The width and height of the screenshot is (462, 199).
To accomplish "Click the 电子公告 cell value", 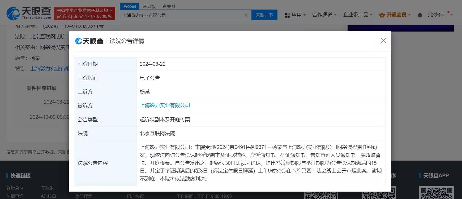I will pos(150,78).
